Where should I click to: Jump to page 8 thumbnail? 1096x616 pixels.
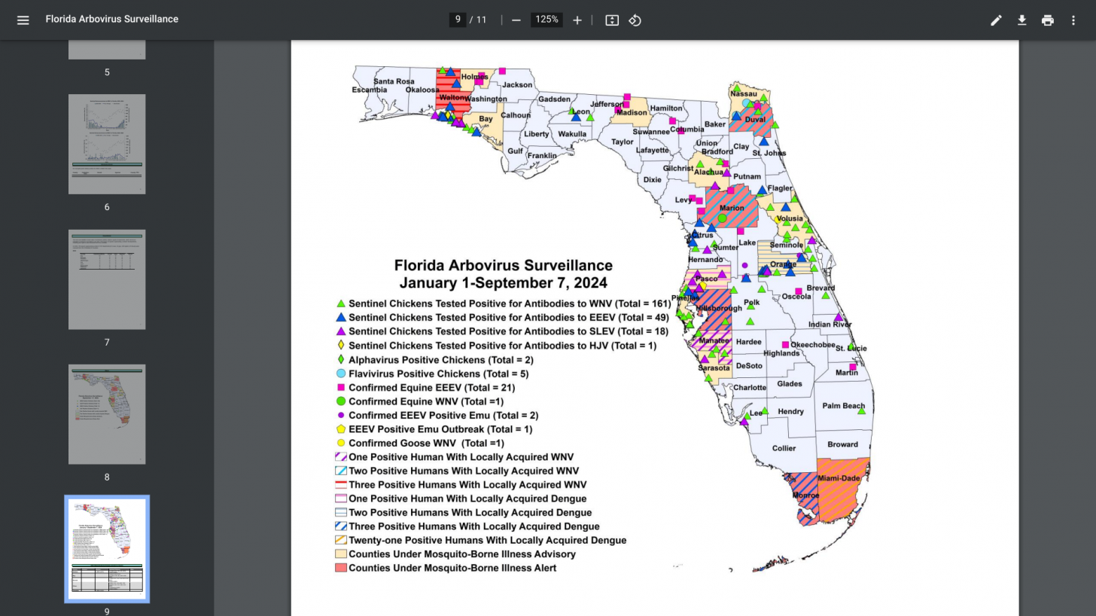(107, 414)
